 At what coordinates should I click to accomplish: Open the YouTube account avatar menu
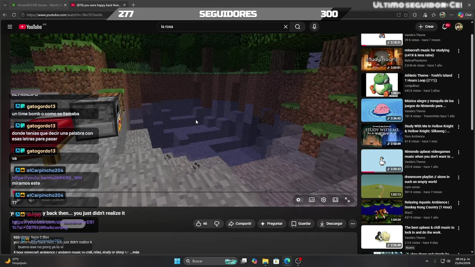pos(459,27)
